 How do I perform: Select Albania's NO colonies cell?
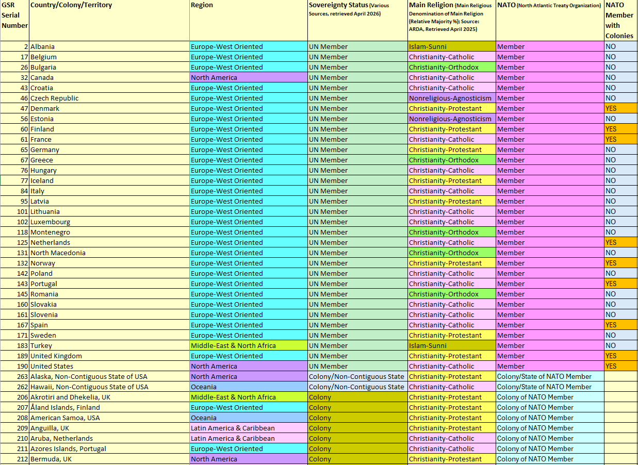pyautogui.click(x=621, y=46)
